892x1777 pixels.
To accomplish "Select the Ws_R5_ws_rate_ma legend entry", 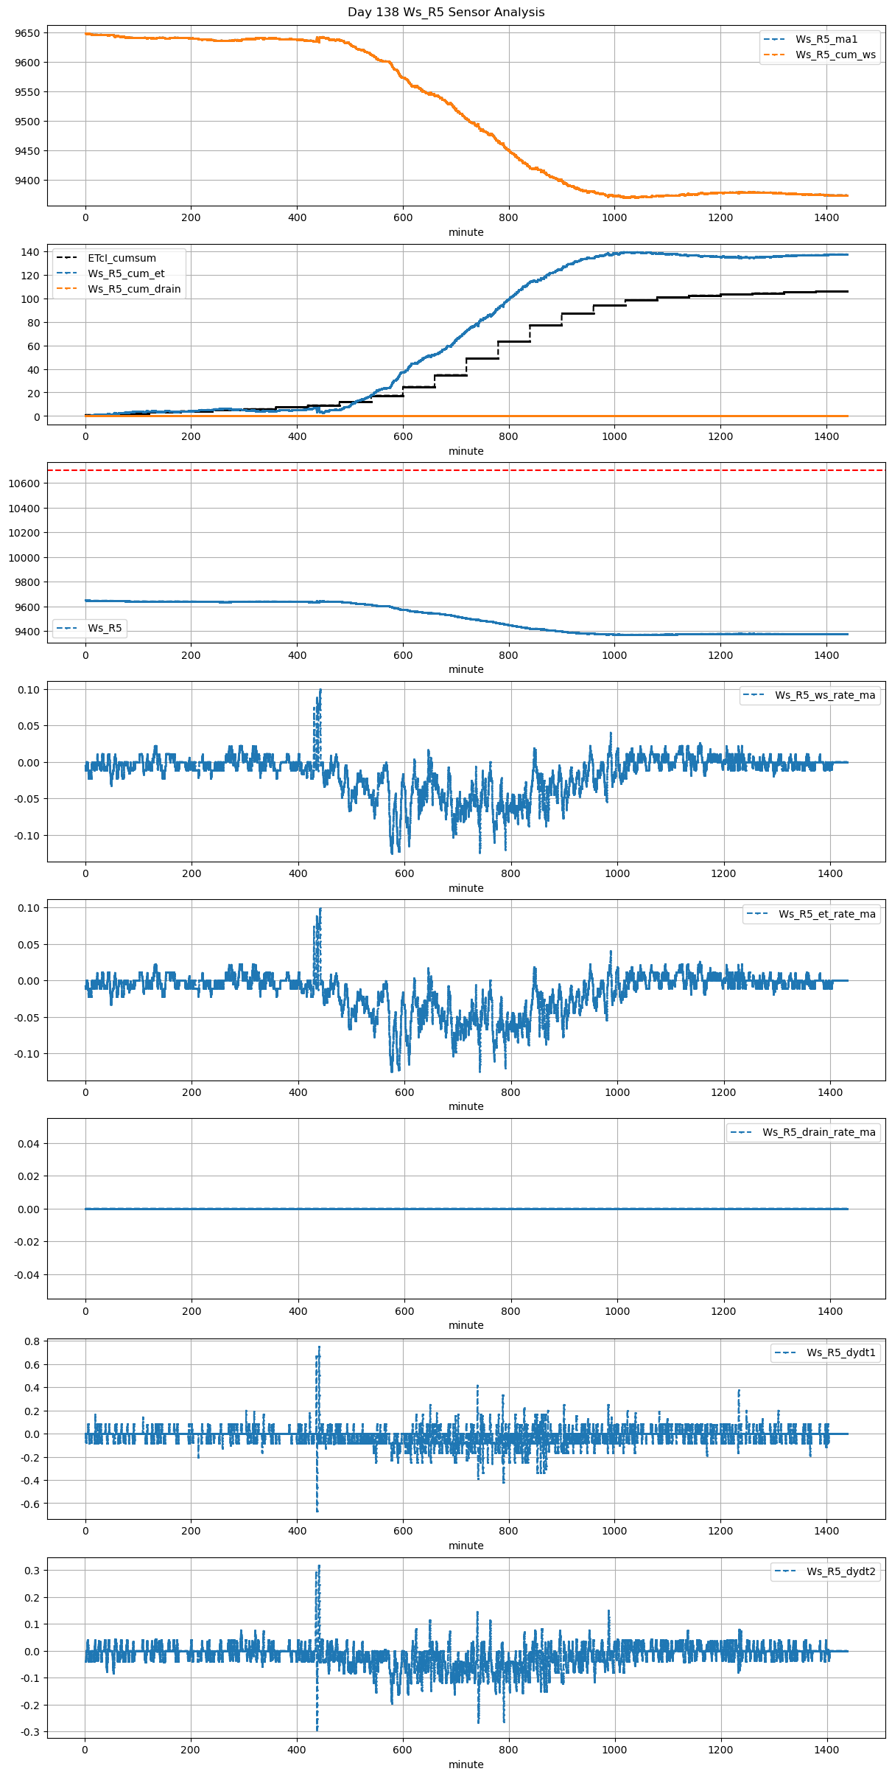I will point(824,696).
